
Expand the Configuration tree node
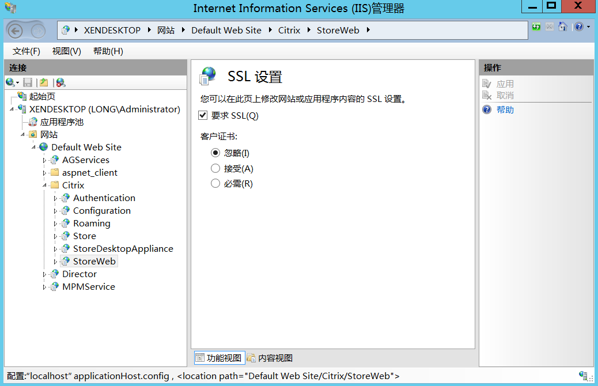coord(56,211)
